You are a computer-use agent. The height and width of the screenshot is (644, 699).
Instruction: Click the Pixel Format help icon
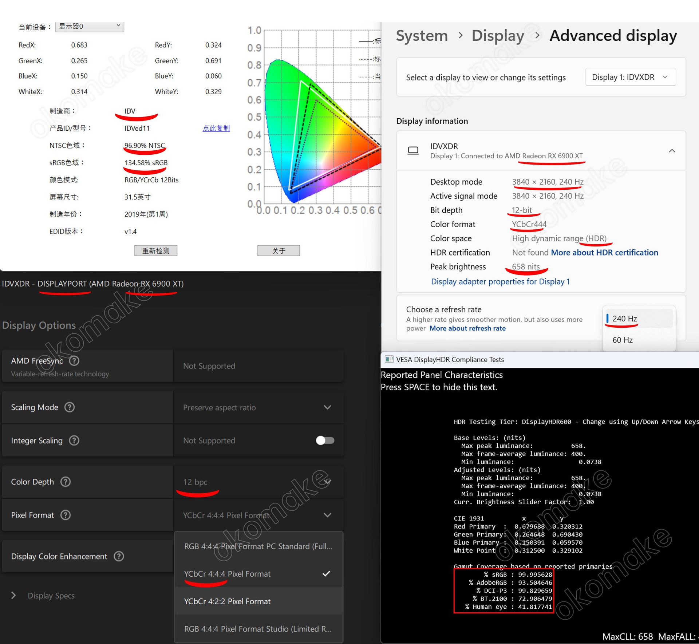[x=66, y=515]
